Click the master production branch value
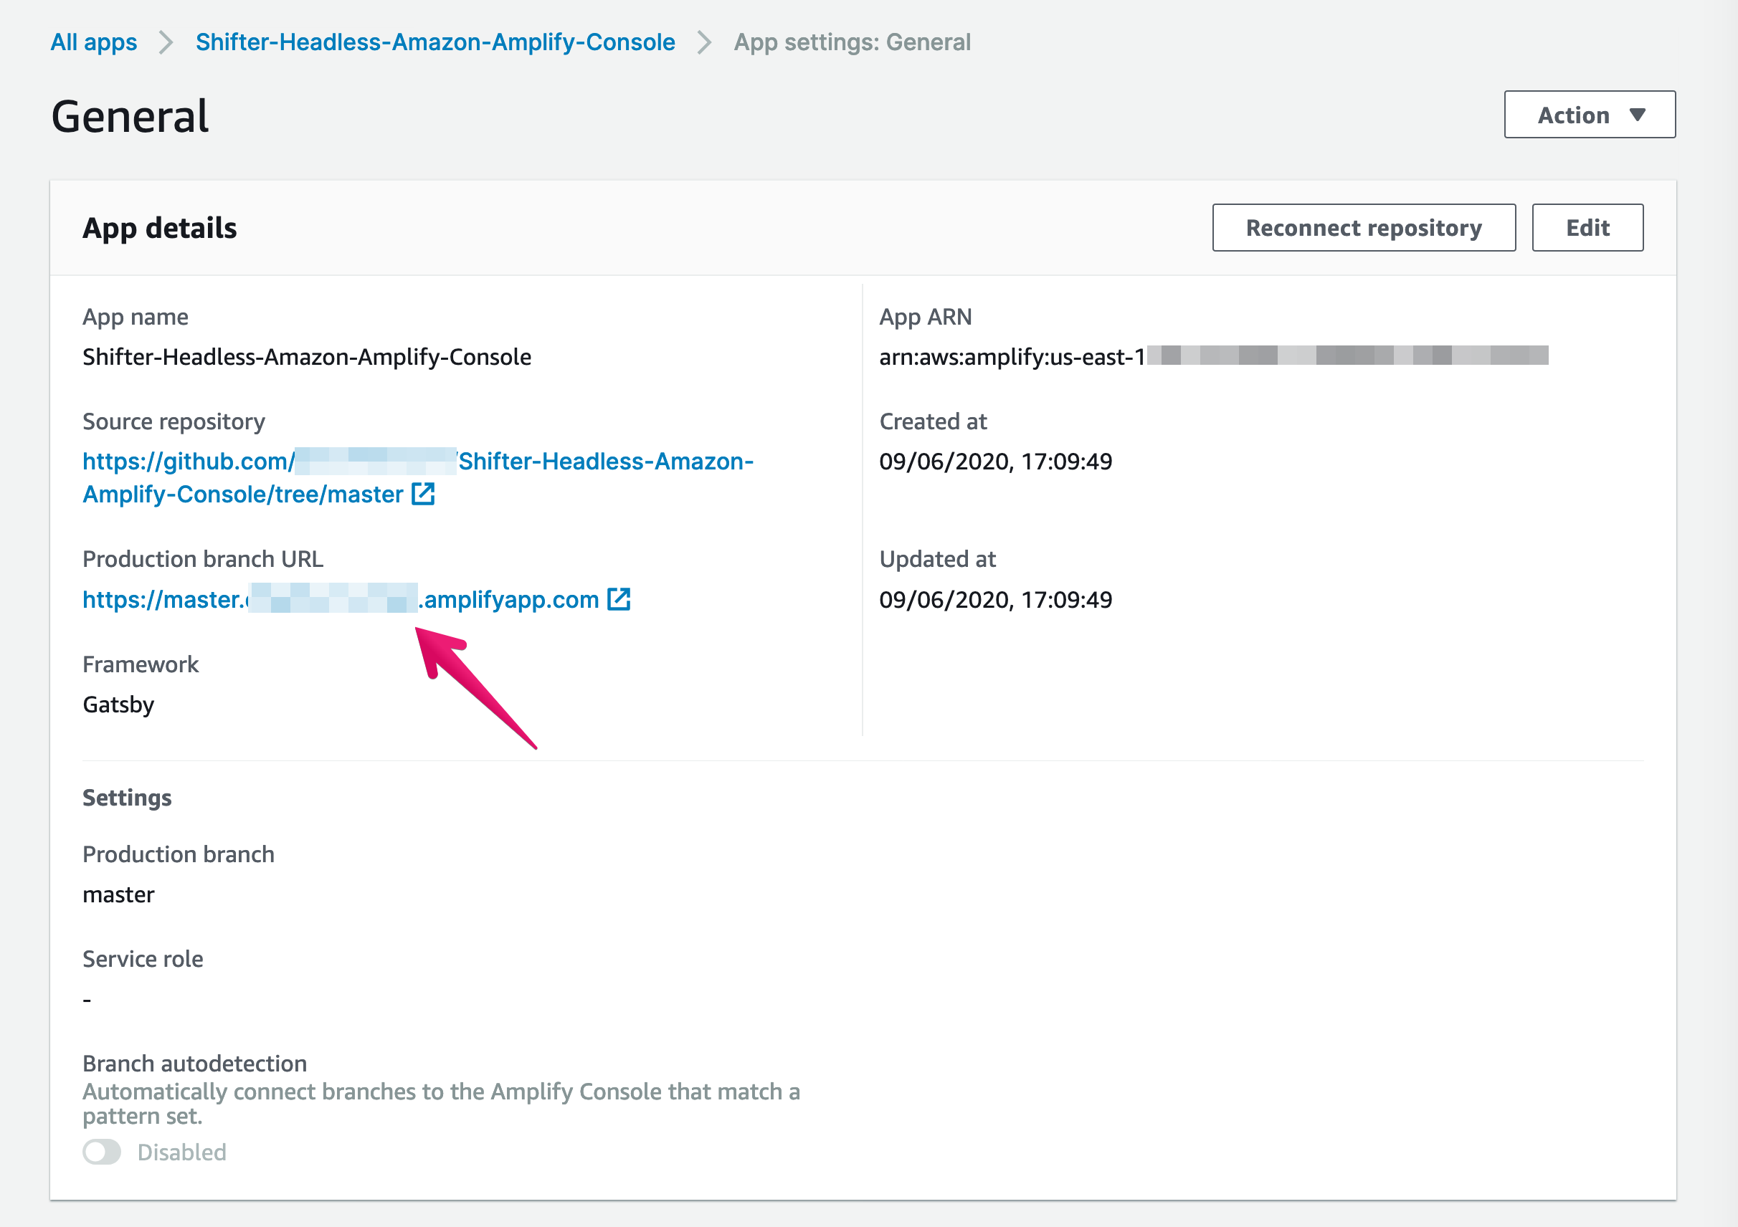1738x1227 pixels. click(x=118, y=895)
